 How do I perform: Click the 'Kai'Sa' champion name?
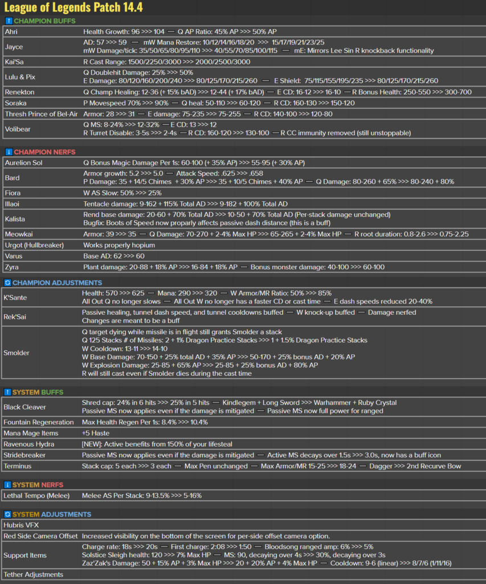[x=14, y=62]
